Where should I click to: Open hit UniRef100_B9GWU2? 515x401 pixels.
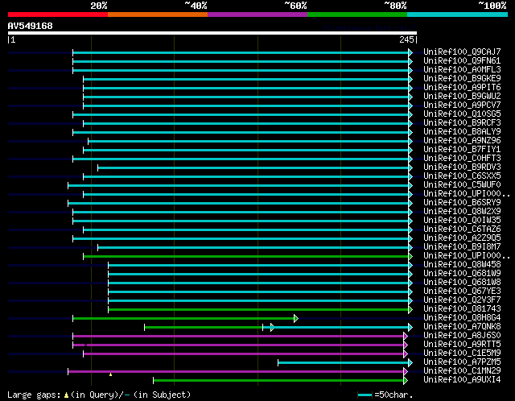click(x=462, y=96)
